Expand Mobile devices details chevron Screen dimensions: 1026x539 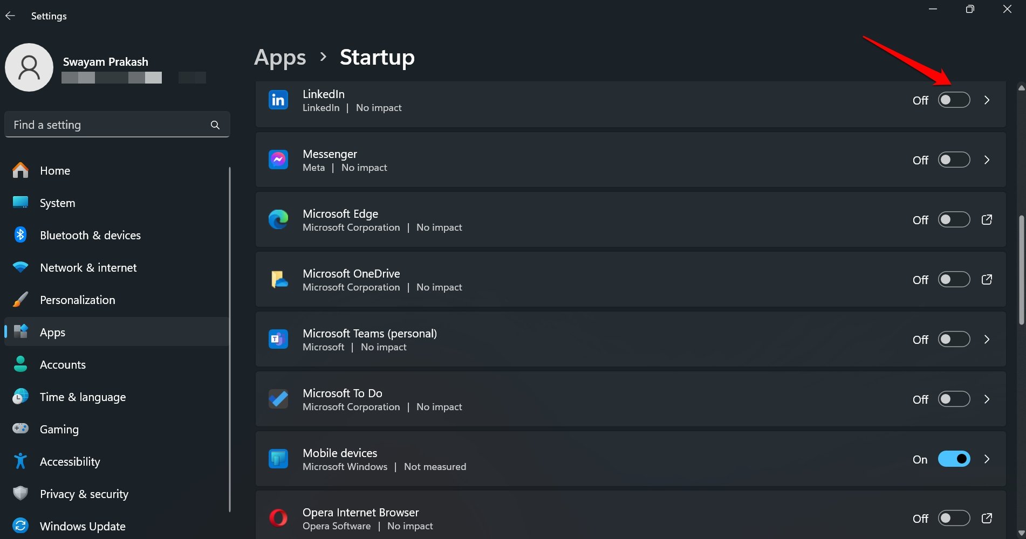987,459
